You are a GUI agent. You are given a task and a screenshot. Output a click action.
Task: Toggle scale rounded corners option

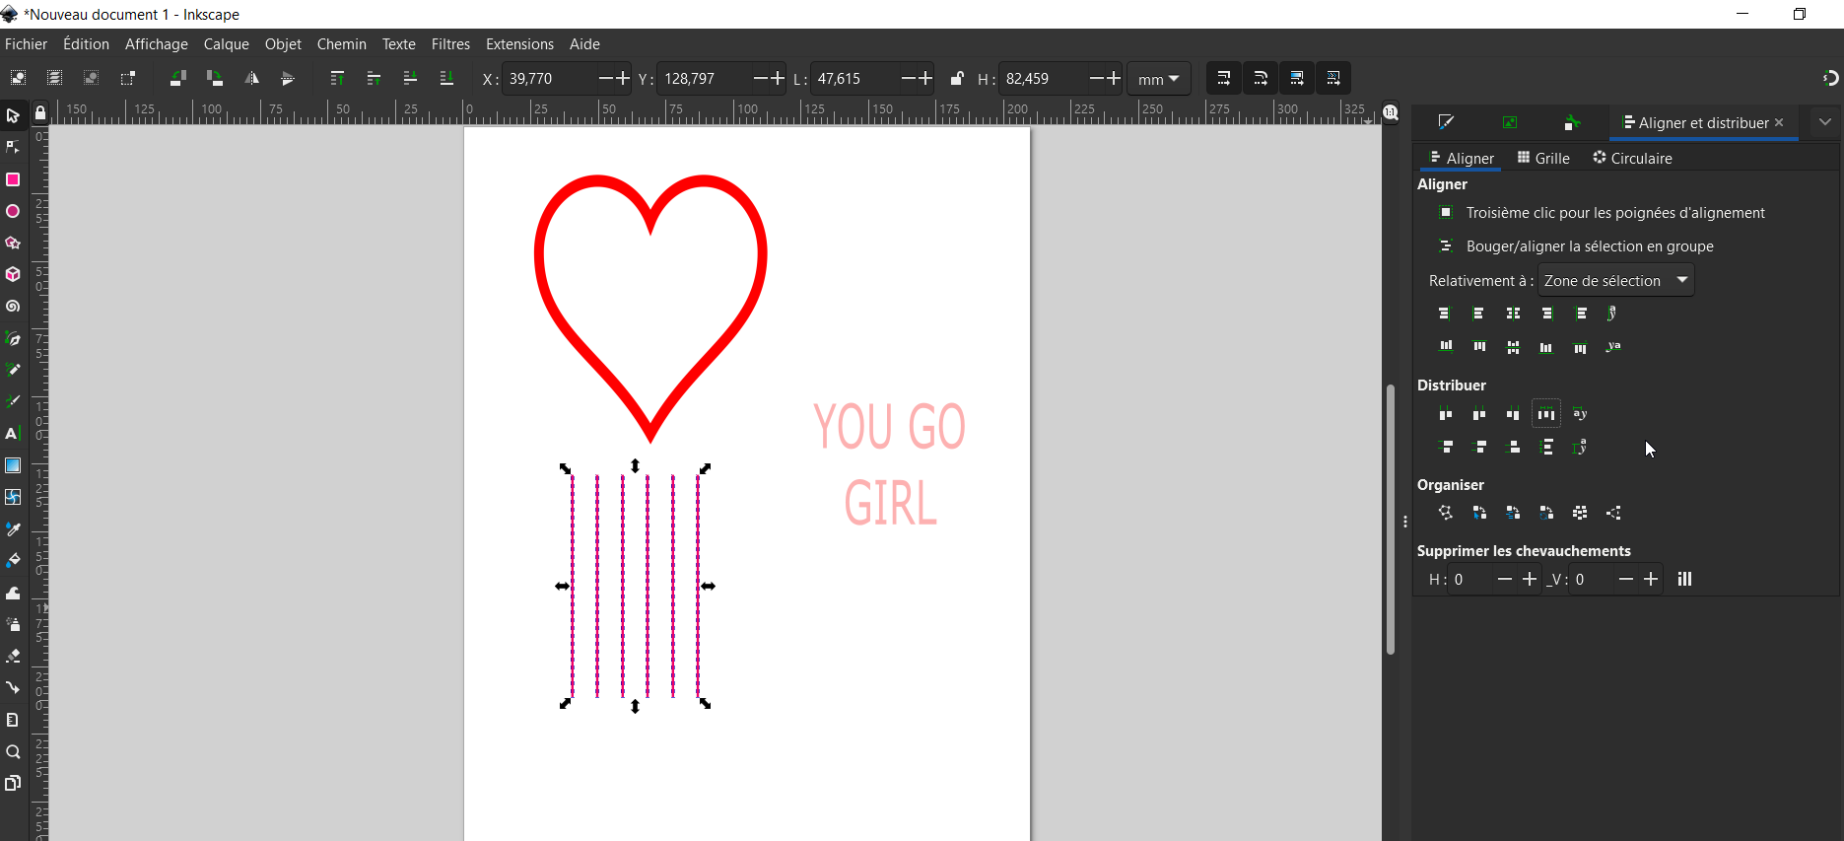click(x=1260, y=78)
